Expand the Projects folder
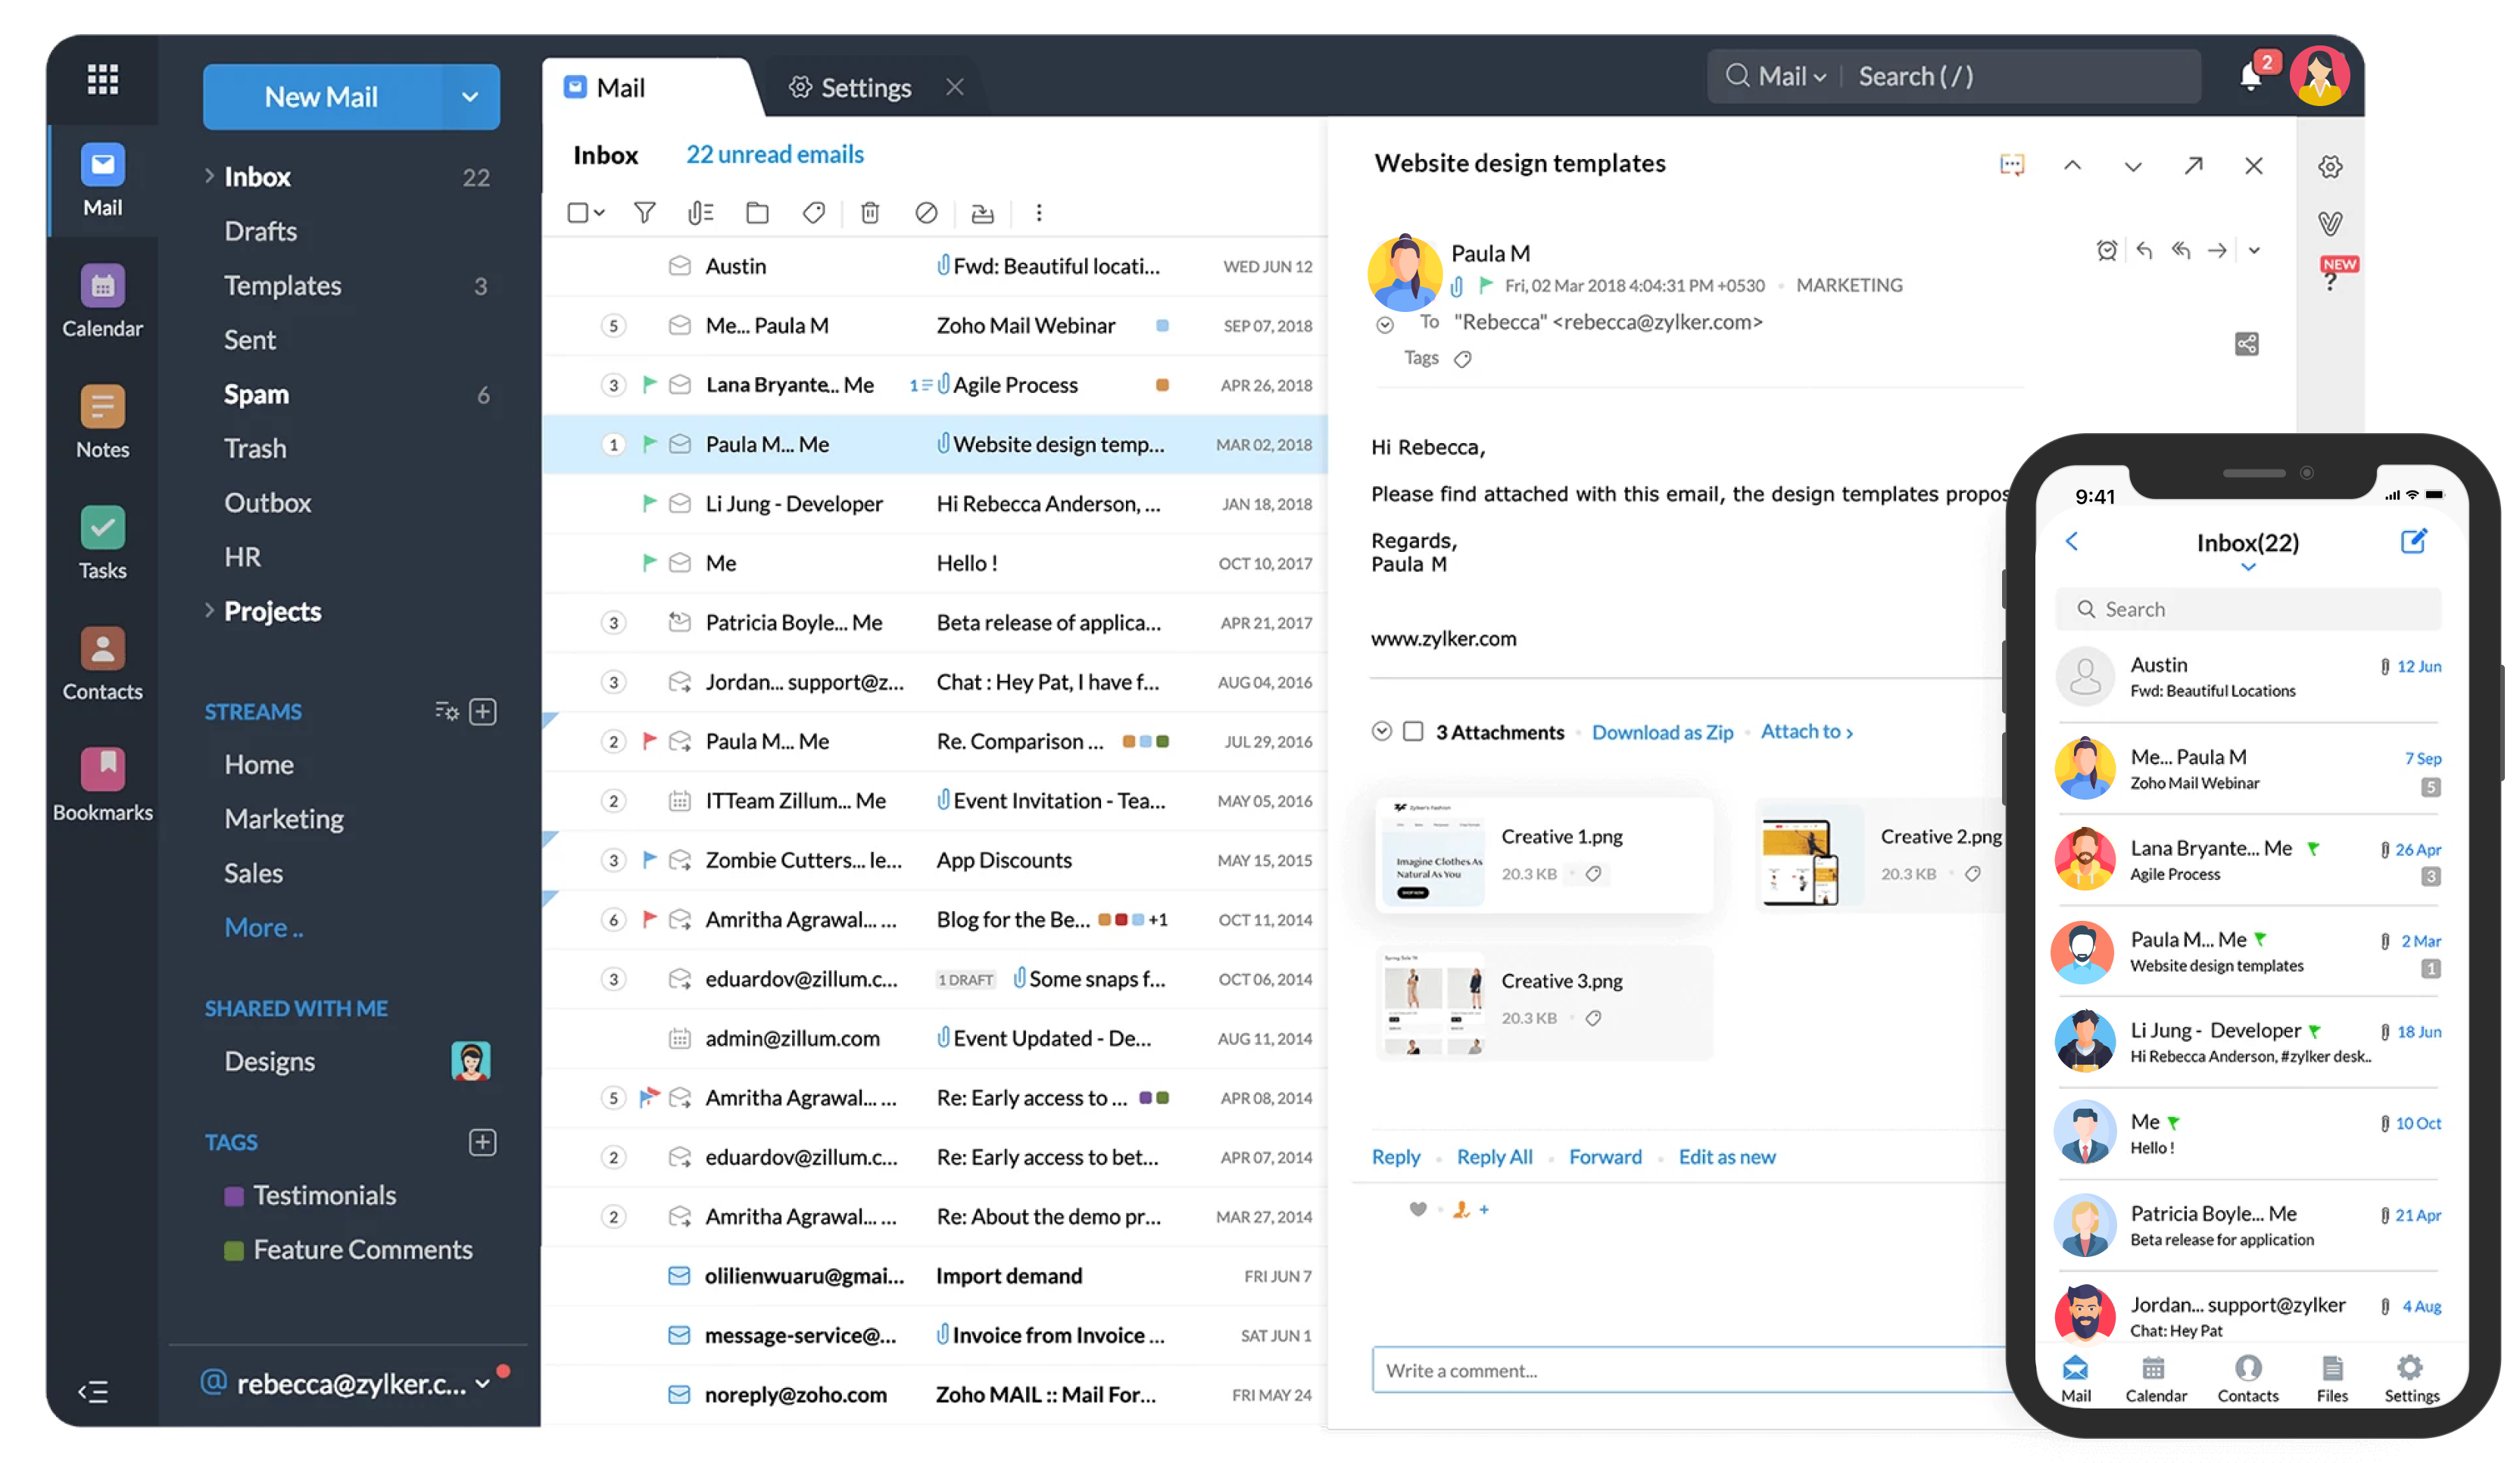Viewport: 2520px width, 1463px height. [209, 610]
